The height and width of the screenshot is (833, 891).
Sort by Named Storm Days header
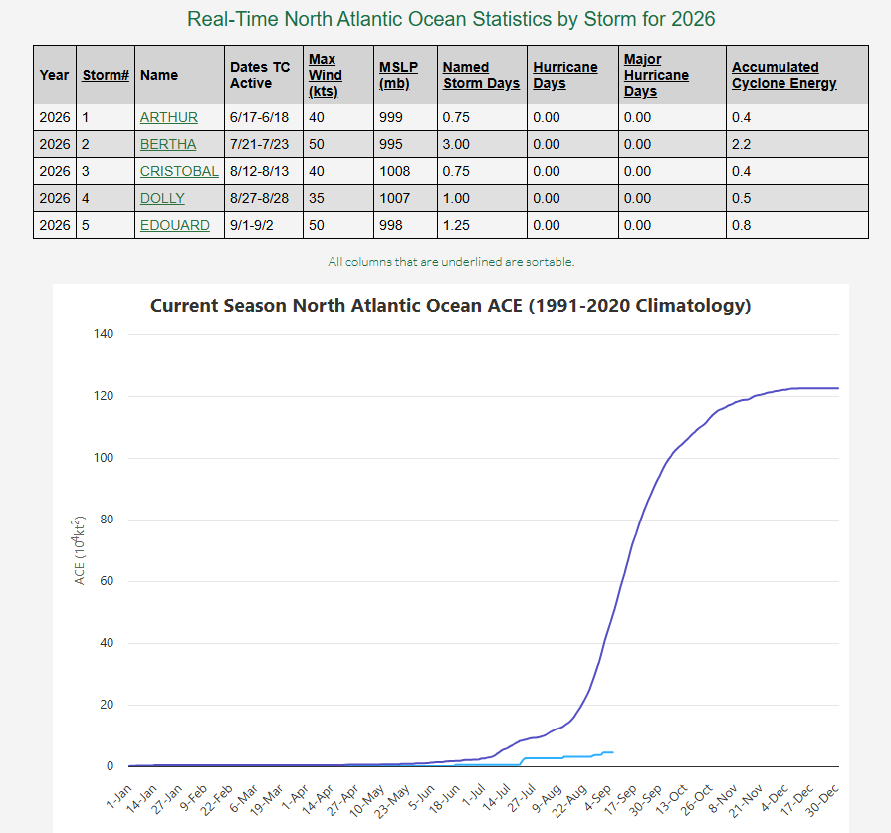tap(481, 75)
